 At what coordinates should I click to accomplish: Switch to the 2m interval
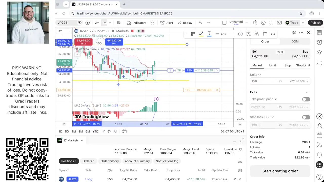97,23
